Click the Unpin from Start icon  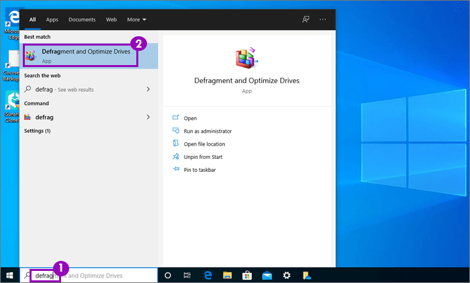[x=176, y=156]
